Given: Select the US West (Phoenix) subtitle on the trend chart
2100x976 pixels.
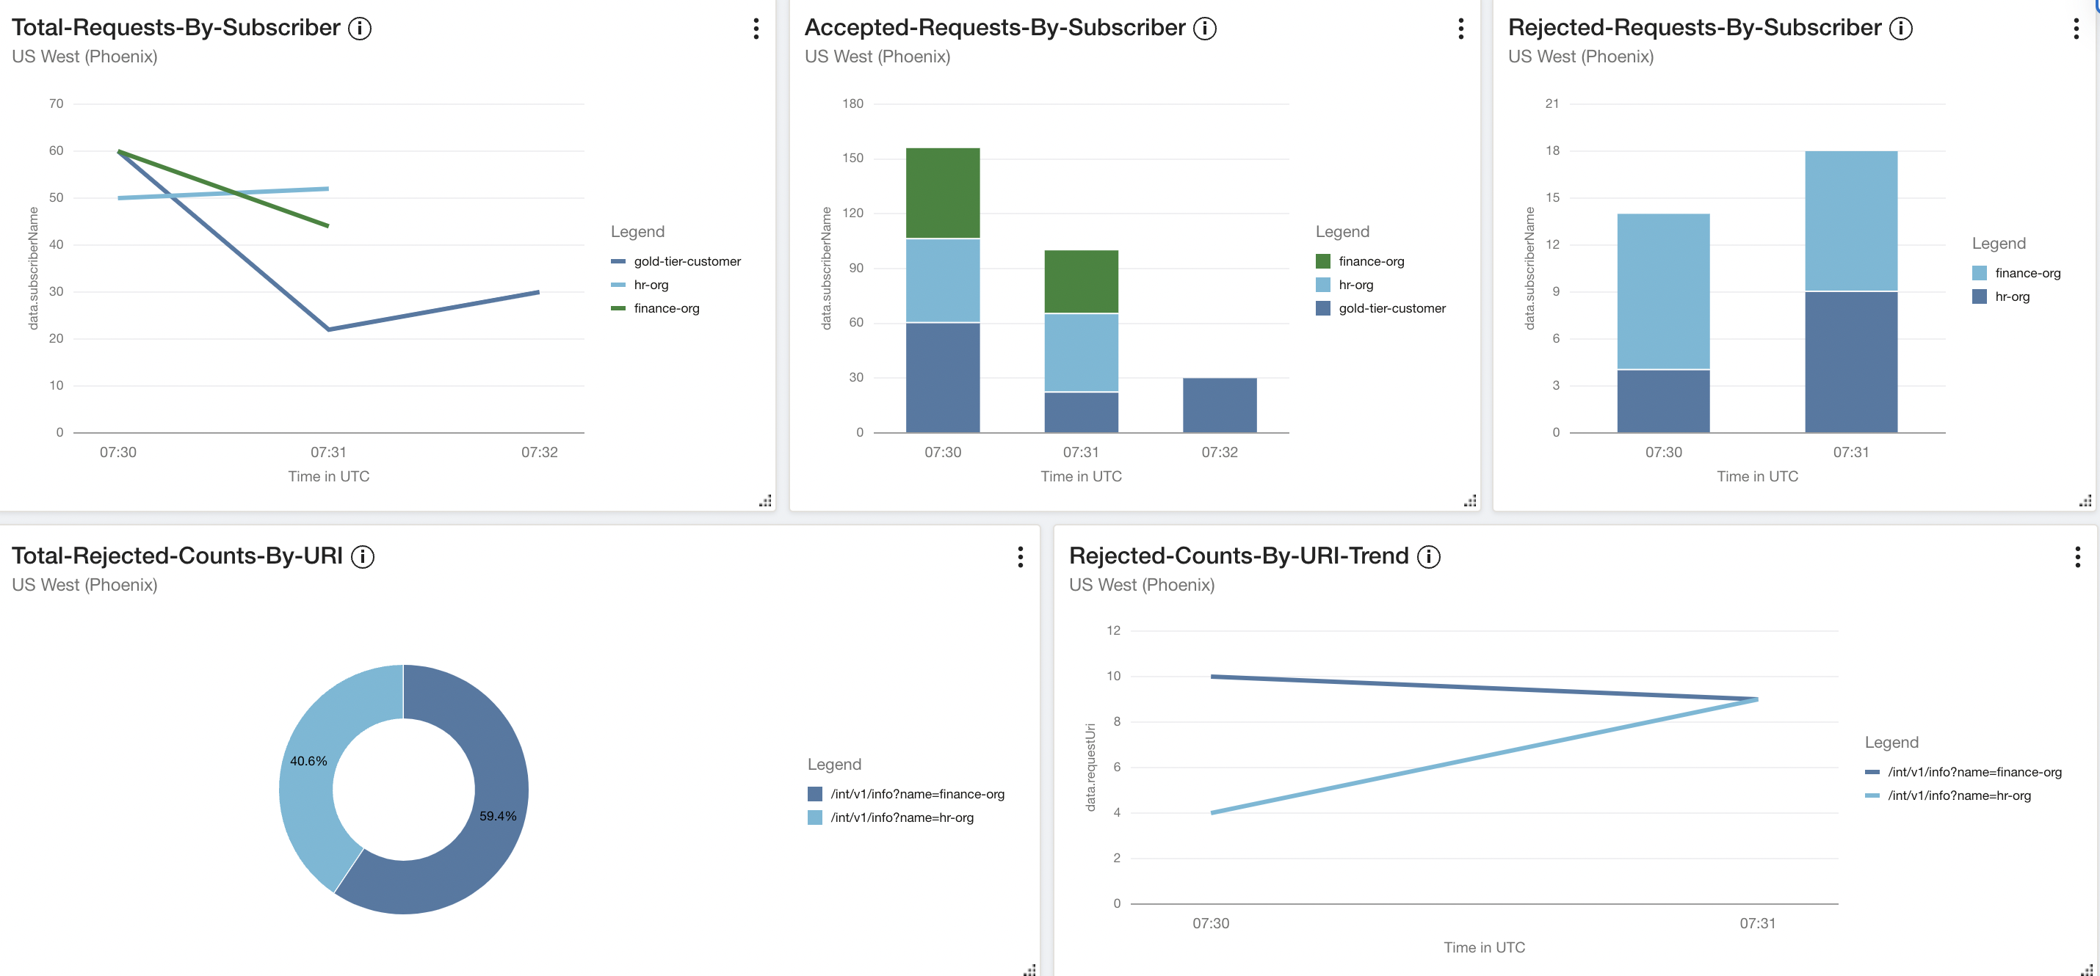Looking at the screenshot, I should [x=1142, y=584].
